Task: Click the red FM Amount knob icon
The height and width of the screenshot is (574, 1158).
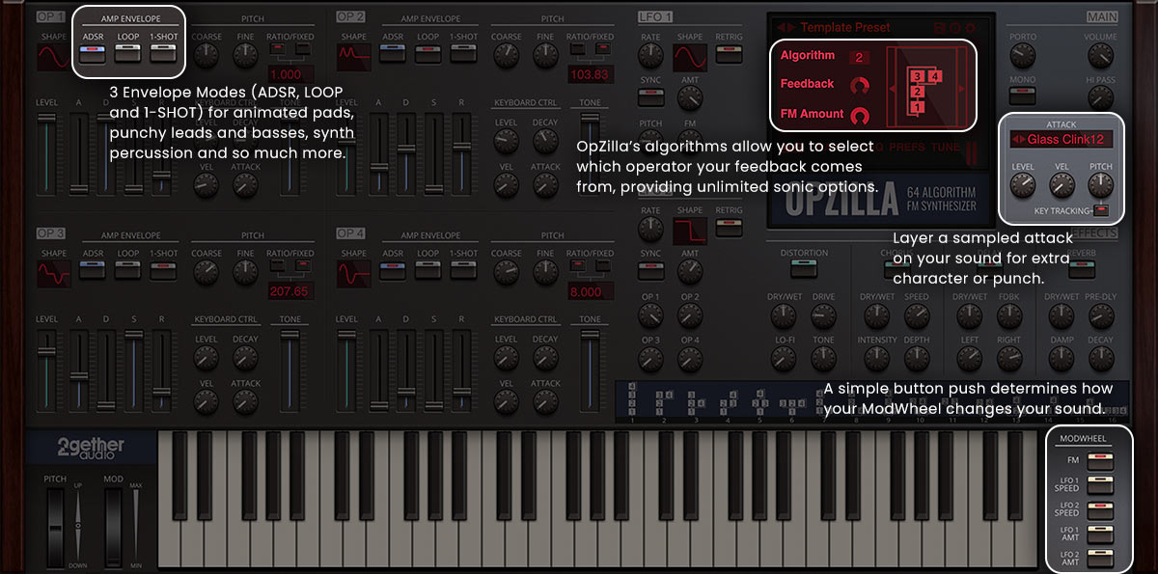Action: pyautogui.click(x=859, y=114)
